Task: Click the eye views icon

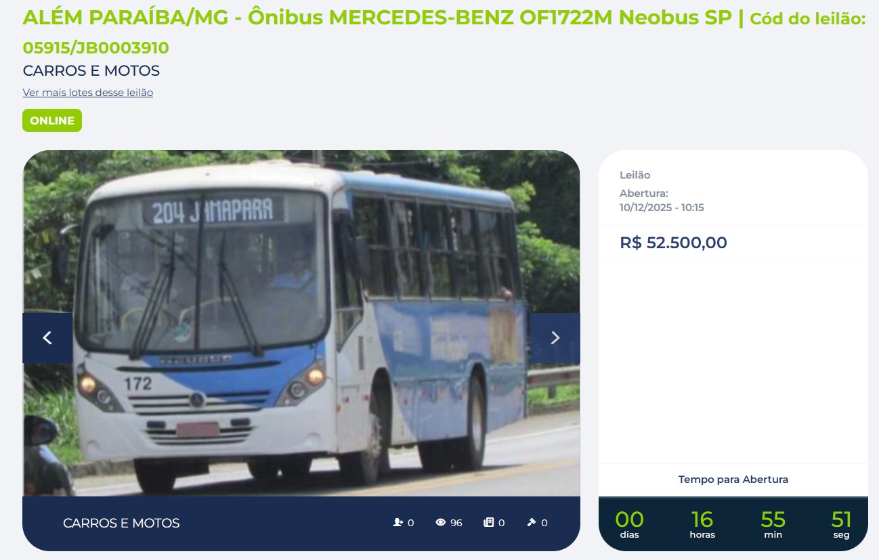Action: (441, 523)
